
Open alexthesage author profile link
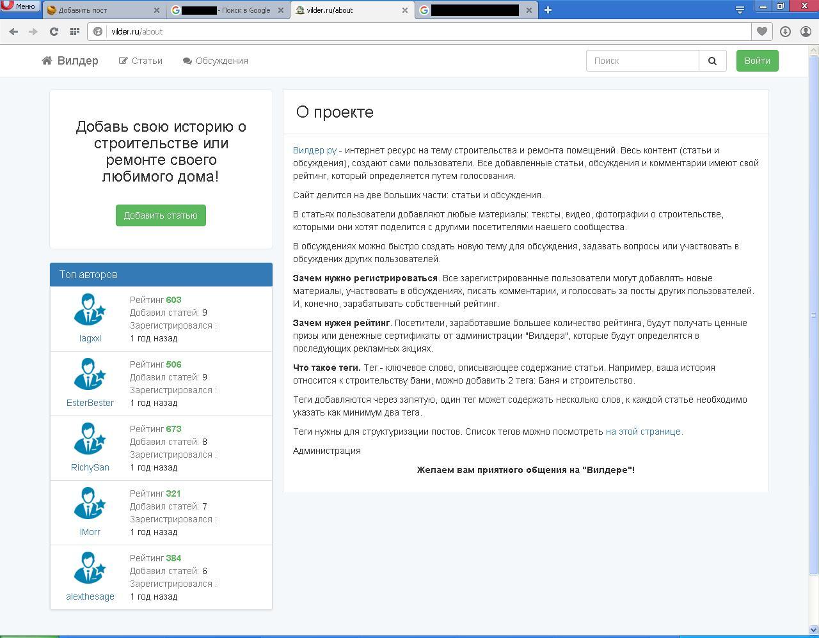point(90,596)
